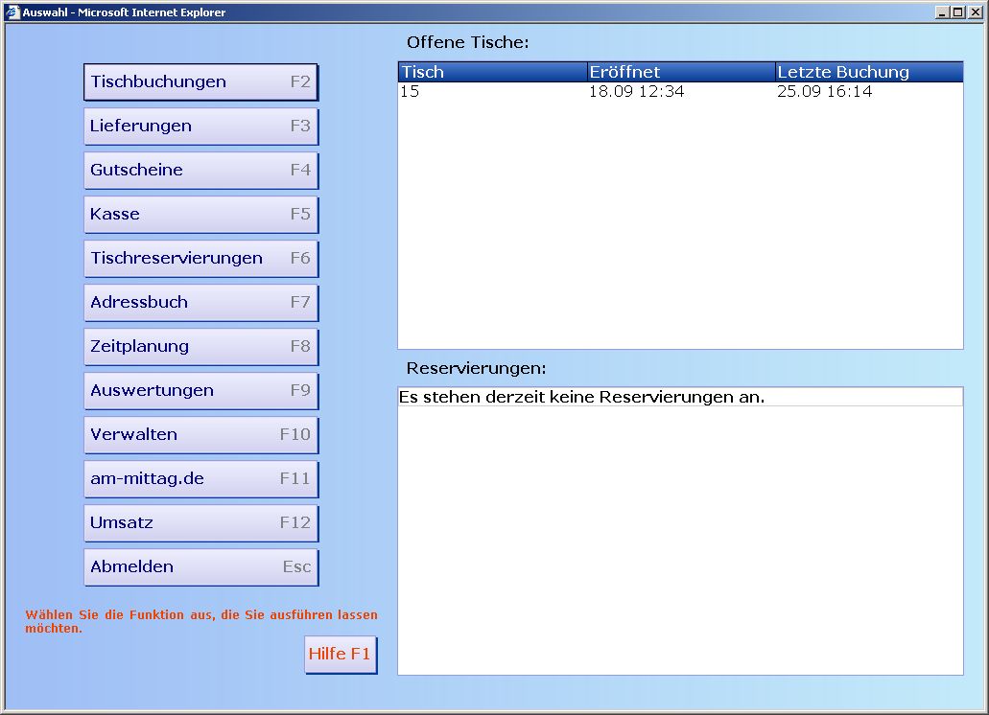
Task: Open the am-mittag.de button
Action: click(200, 479)
